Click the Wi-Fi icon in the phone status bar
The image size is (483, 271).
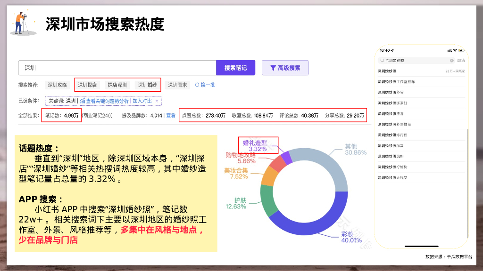tap(455, 50)
